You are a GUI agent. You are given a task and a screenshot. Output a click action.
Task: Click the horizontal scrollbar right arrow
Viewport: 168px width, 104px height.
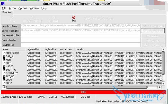[x=160, y=87]
